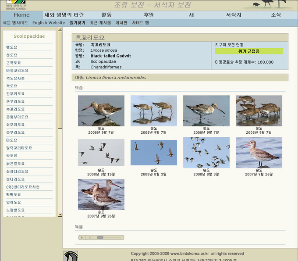Screen dimensions: 298x261
Task: Open single godwit photo dated 2007년 9월 26일
Action: (259, 153)
